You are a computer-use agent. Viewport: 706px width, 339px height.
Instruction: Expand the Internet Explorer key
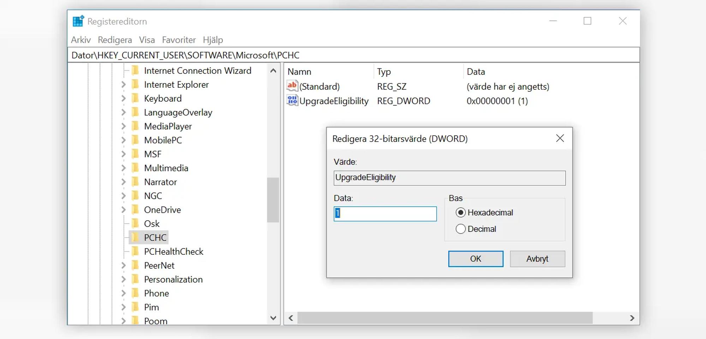pyautogui.click(x=123, y=85)
